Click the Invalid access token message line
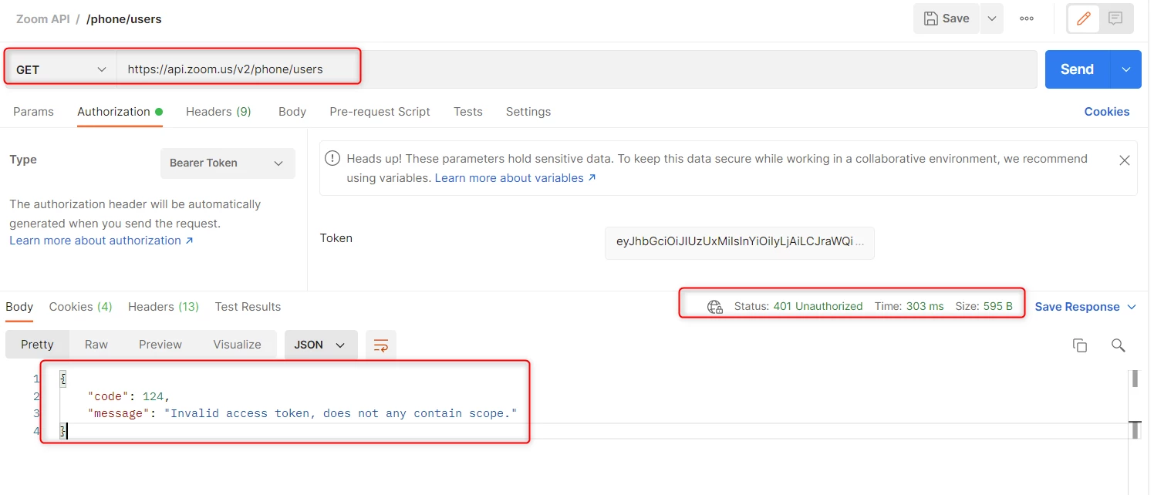Viewport: 1154px width, 495px height. [x=302, y=413]
